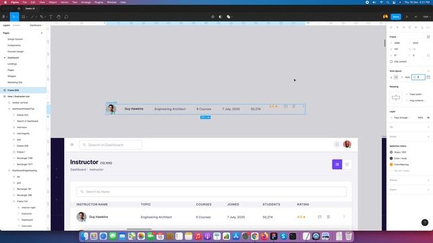
Task: Toggle vertical auto layout direction
Action: pos(391,78)
